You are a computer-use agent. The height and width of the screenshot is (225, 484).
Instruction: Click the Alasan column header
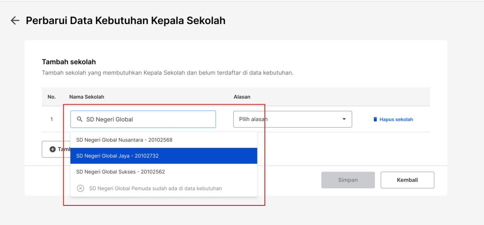[x=242, y=97]
